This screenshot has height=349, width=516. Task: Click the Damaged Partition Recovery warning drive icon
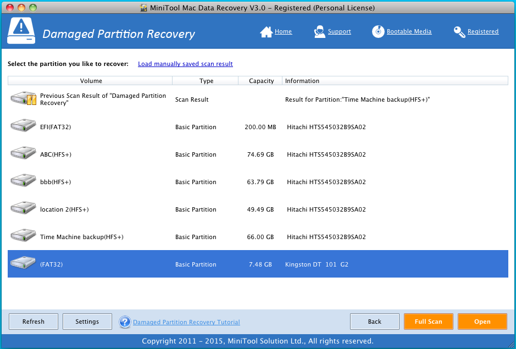(21, 31)
